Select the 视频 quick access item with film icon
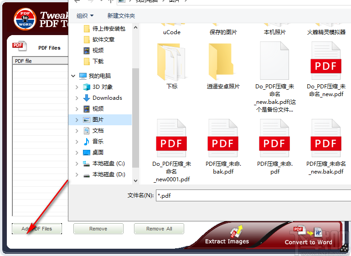 pyautogui.click(x=93, y=51)
